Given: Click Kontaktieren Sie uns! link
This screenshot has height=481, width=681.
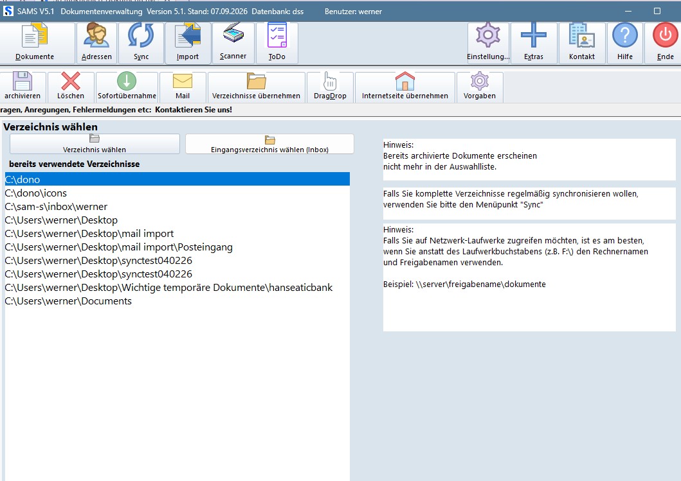Looking at the screenshot, I should [x=194, y=110].
